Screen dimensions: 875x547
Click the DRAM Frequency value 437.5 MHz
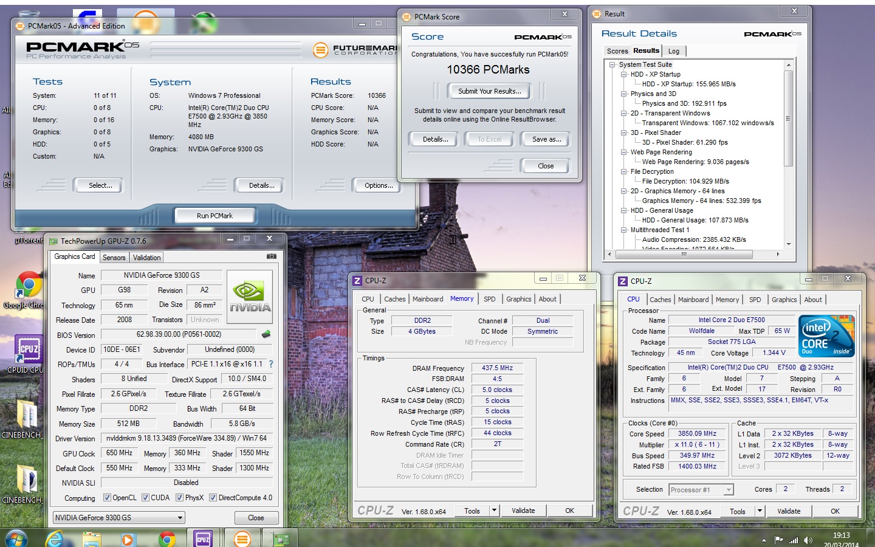pyautogui.click(x=497, y=368)
